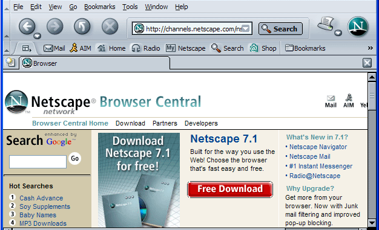
Task: Collapse the navigation toolbar grippy
Action: coord(7,27)
